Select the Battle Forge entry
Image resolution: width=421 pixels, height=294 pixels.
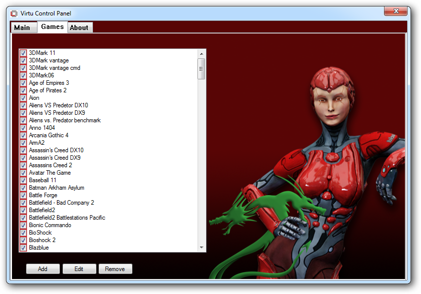(x=43, y=195)
